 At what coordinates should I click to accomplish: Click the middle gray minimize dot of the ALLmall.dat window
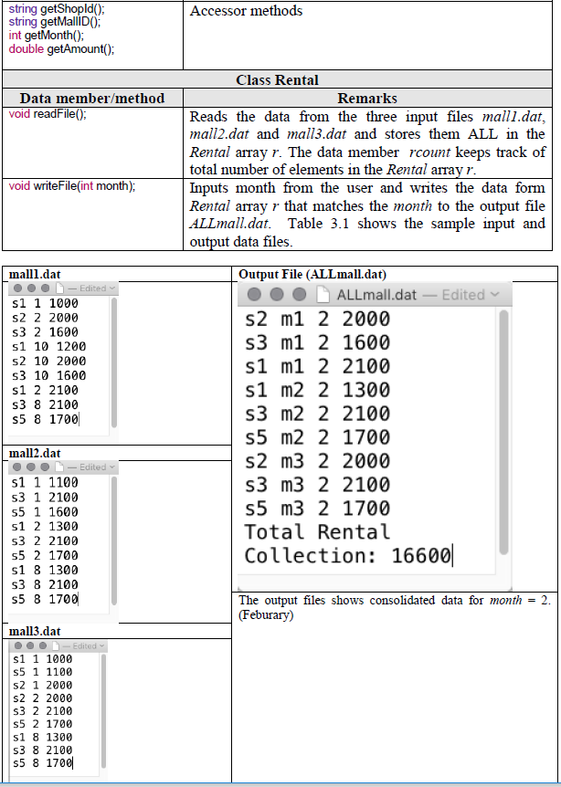276,295
